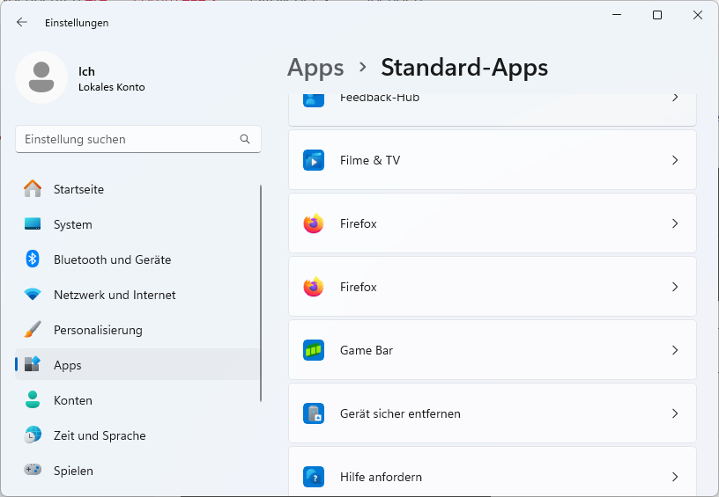The width and height of the screenshot is (719, 497).
Task: Navigate back with the arrow button
Action: [x=22, y=23]
